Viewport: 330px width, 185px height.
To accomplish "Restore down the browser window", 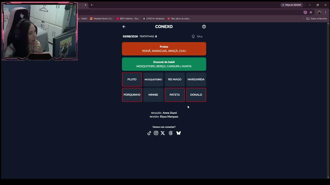I will (318, 5).
